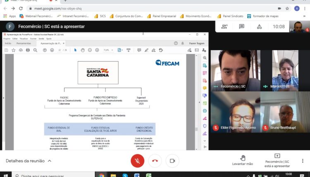Open the activities shapes icon
Screen dimensions: 310x177
(259, 27)
